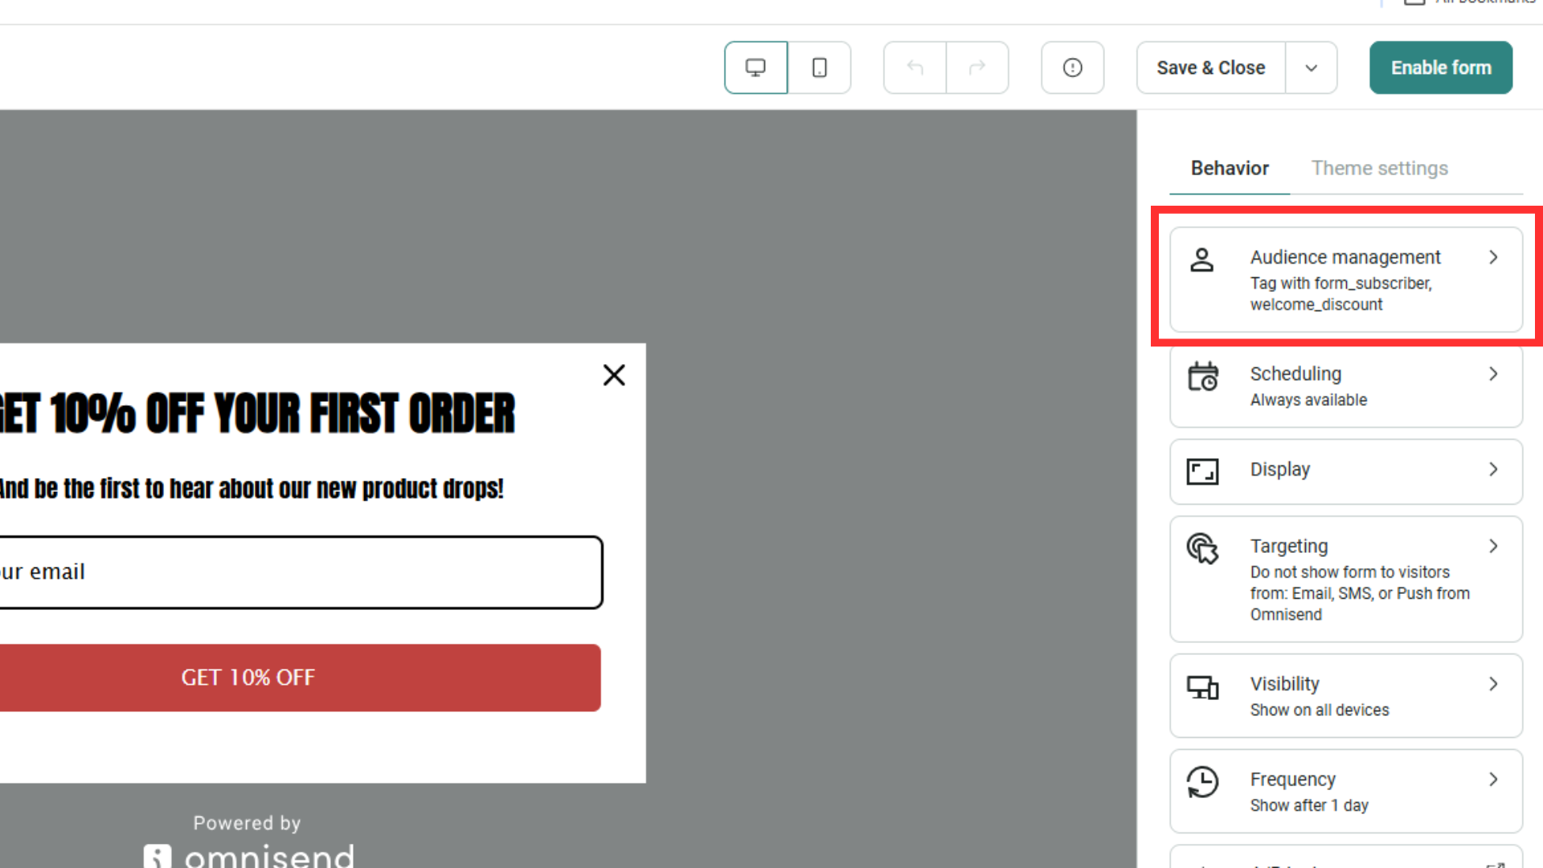Switch to Theme settings tab
1543x868 pixels.
pyautogui.click(x=1379, y=168)
